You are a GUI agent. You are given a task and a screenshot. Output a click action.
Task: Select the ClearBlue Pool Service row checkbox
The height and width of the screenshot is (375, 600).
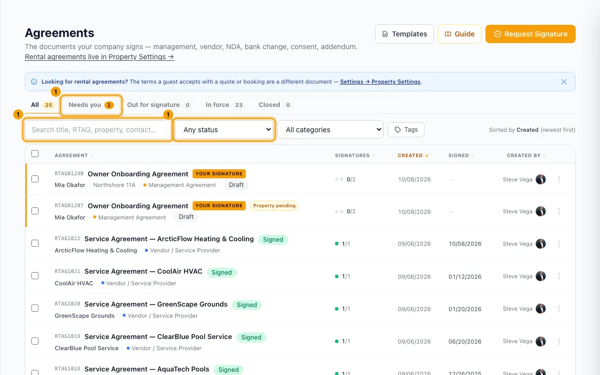coord(35,342)
